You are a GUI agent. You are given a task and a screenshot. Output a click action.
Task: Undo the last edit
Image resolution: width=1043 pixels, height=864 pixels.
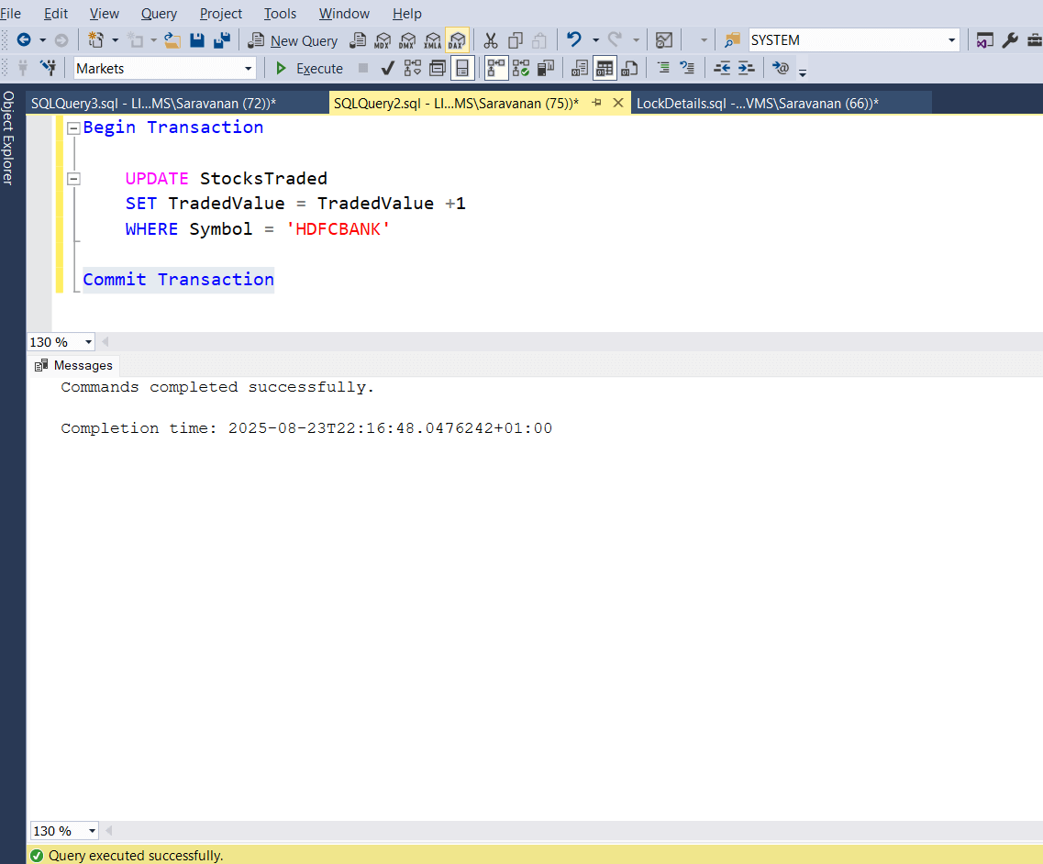click(x=574, y=40)
